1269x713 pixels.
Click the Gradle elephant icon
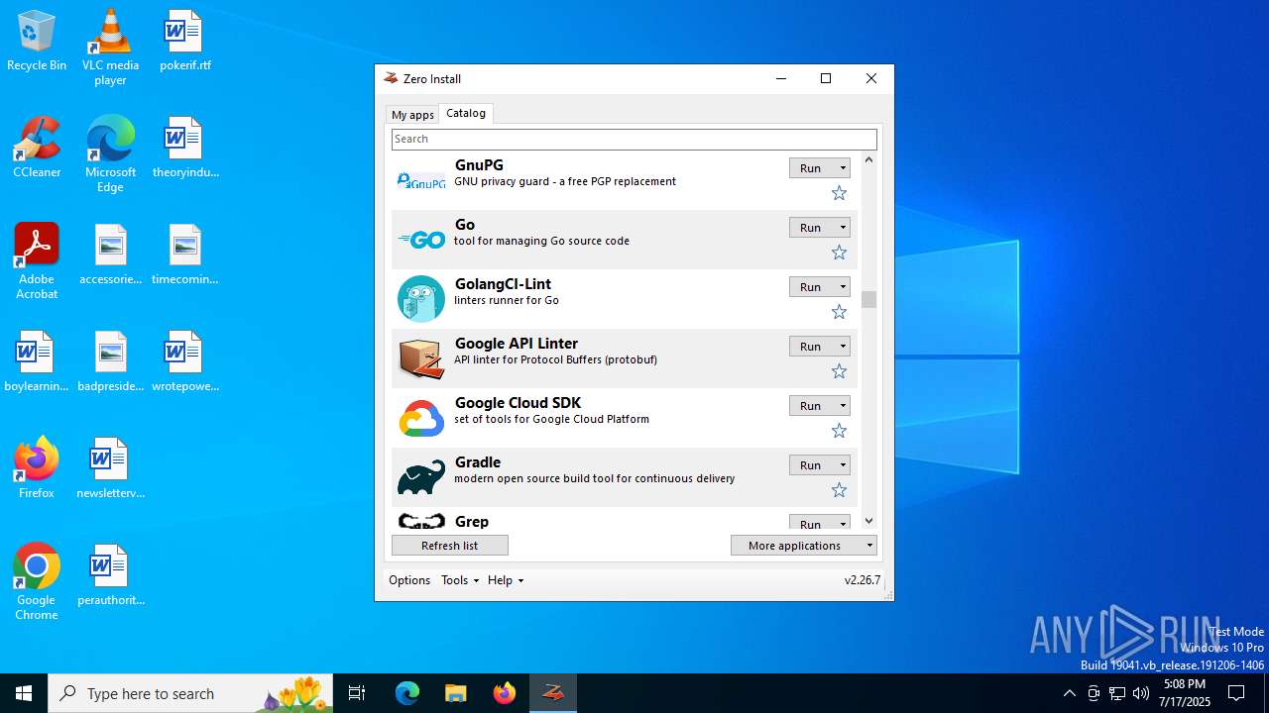(x=421, y=477)
